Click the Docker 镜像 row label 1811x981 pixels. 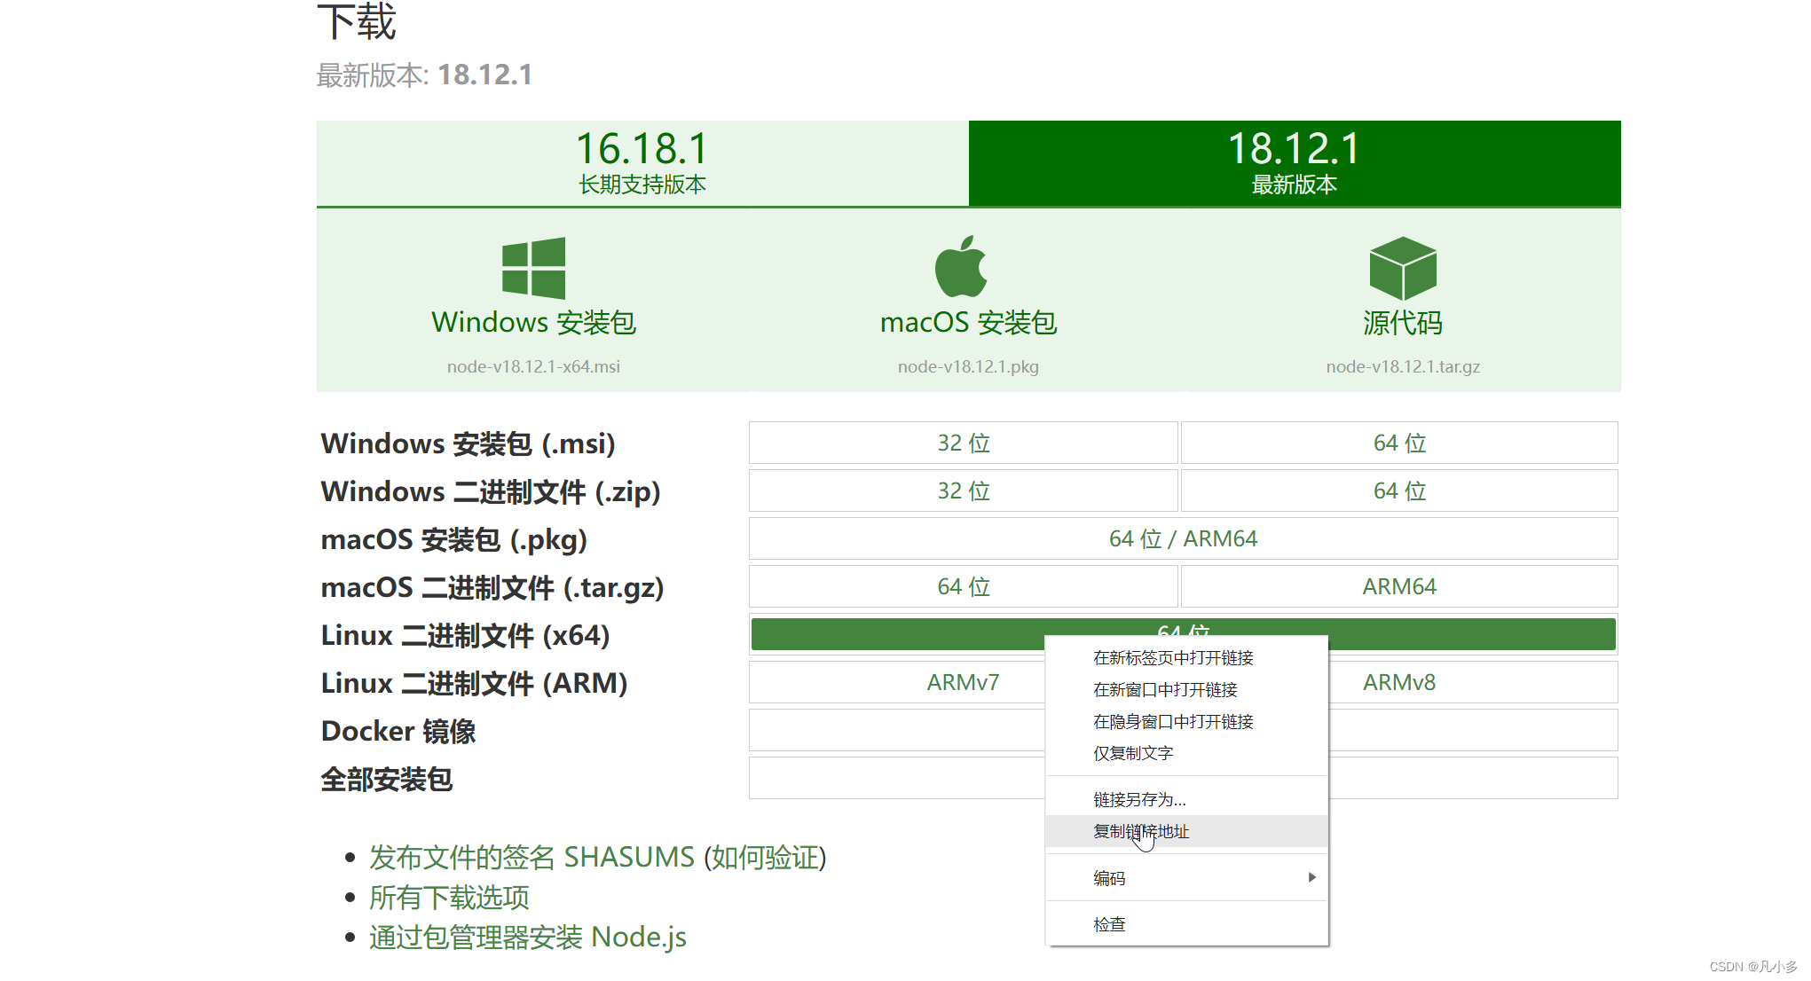point(398,731)
